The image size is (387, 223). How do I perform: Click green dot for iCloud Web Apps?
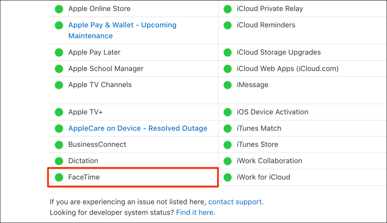(228, 69)
